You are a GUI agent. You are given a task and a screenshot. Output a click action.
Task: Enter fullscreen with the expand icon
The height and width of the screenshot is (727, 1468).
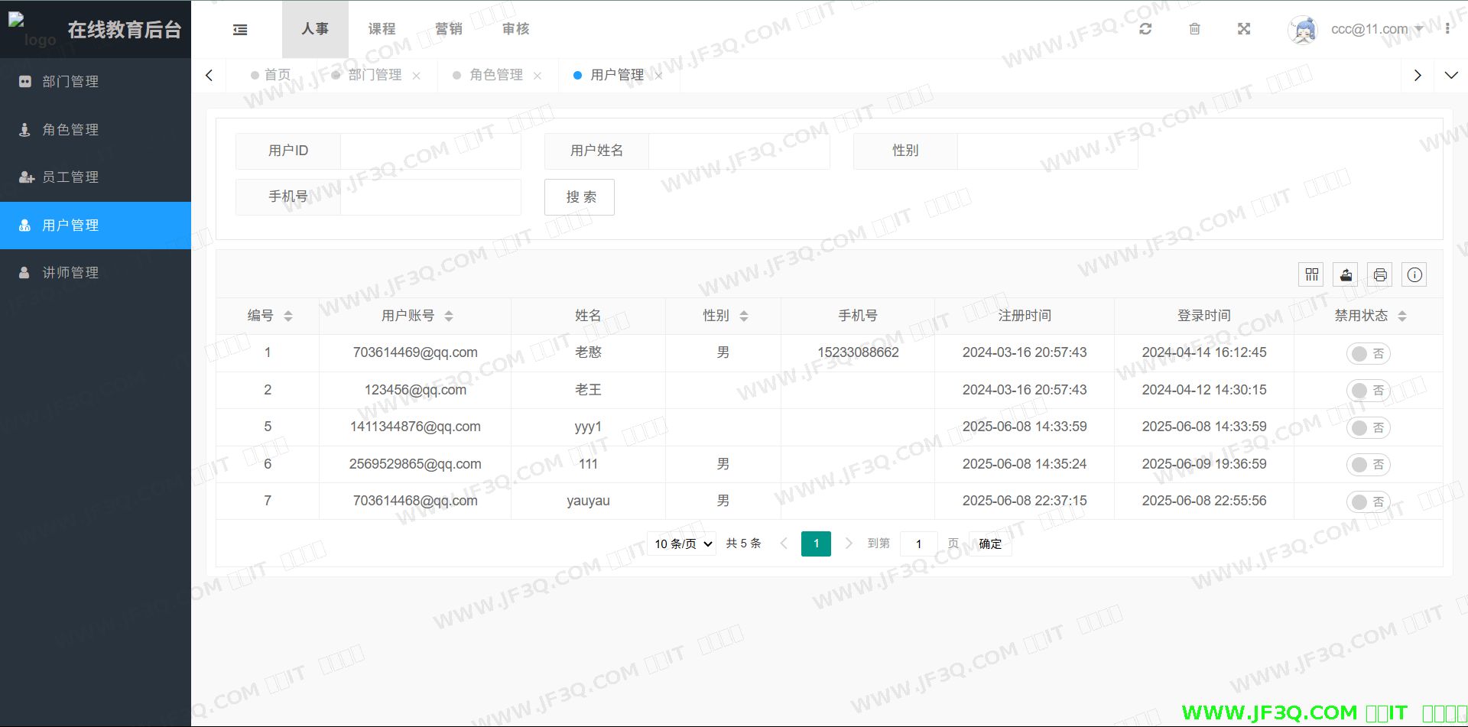[x=1244, y=29]
